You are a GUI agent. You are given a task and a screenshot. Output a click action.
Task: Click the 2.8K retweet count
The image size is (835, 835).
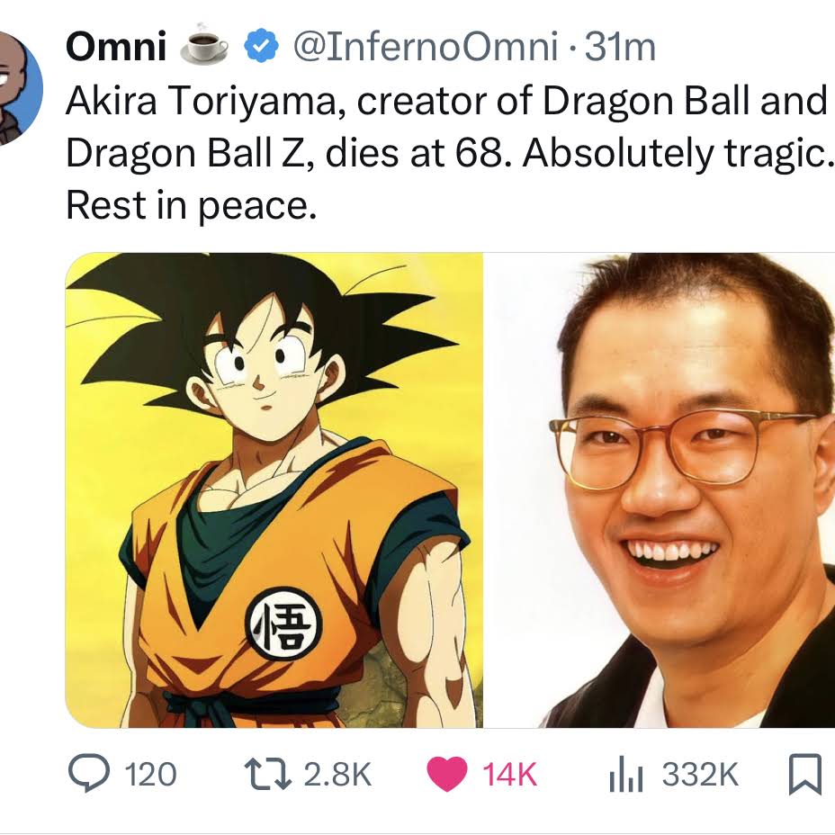(x=337, y=775)
